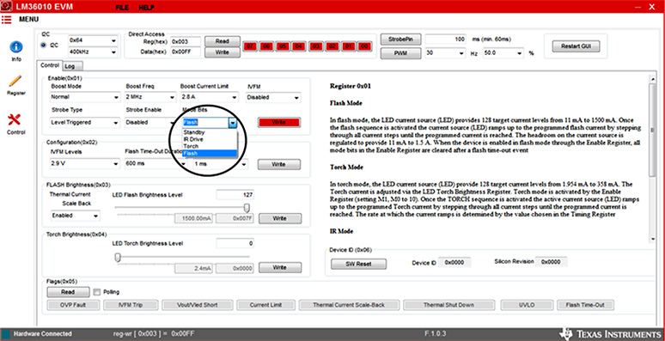665x341 pixels.
Task: Click the Texas Instruments logo
Action: point(611,333)
